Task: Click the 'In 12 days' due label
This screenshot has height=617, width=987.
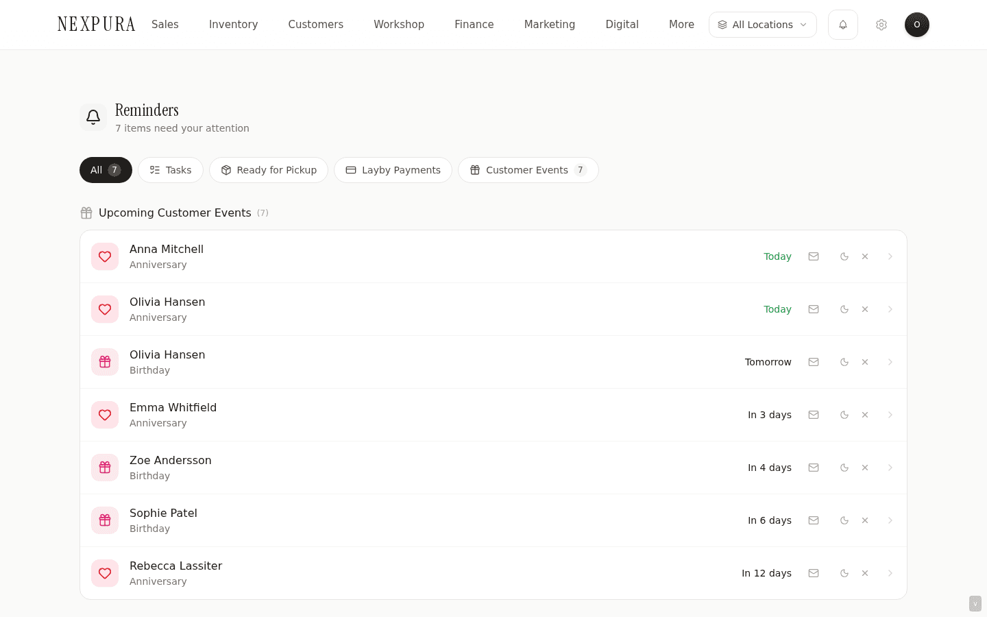Action: pos(767,573)
